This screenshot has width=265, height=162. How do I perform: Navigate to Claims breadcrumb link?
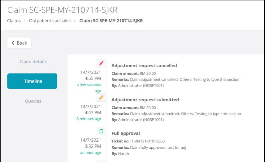click(14, 21)
